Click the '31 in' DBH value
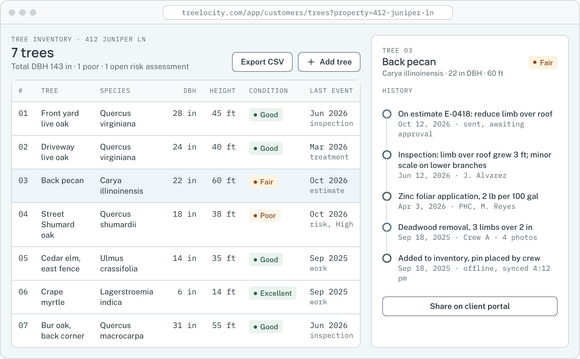580x359 pixels. 184,325
